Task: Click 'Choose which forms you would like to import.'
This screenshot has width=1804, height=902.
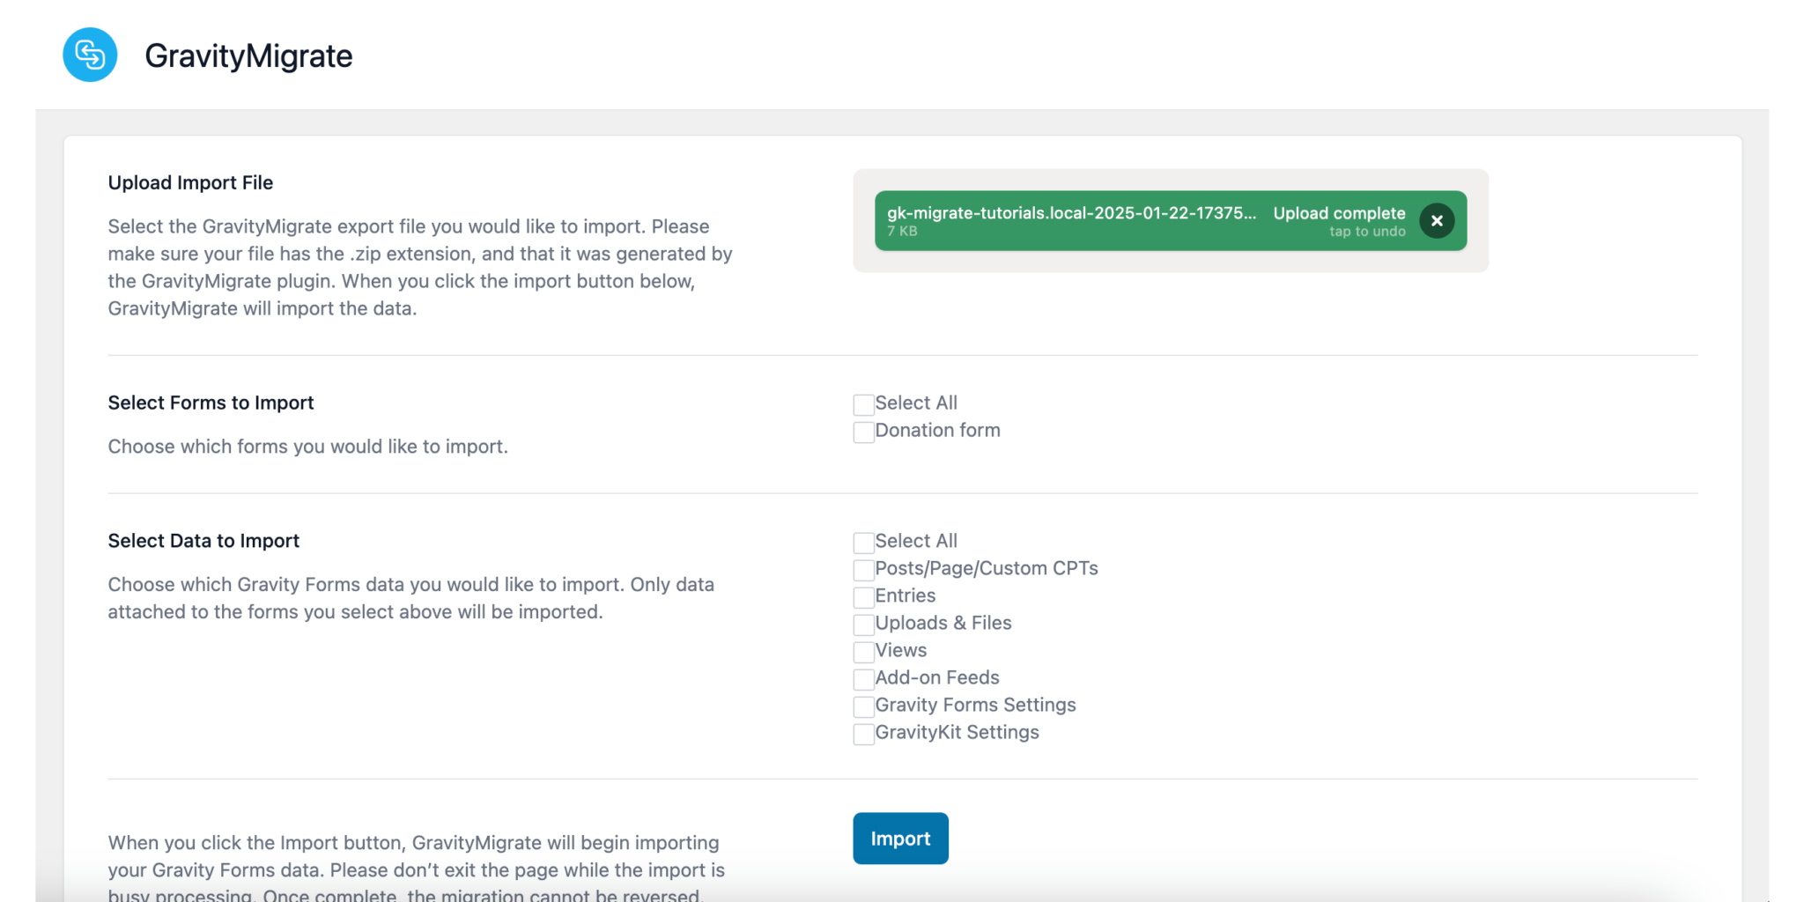Action: pyautogui.click(x=307, y=447)
